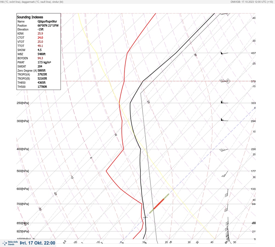Click the -20 label on bottom temperature axis
Image resolution: width=275 pixels, height=247 pixels.
click(75, 242)
